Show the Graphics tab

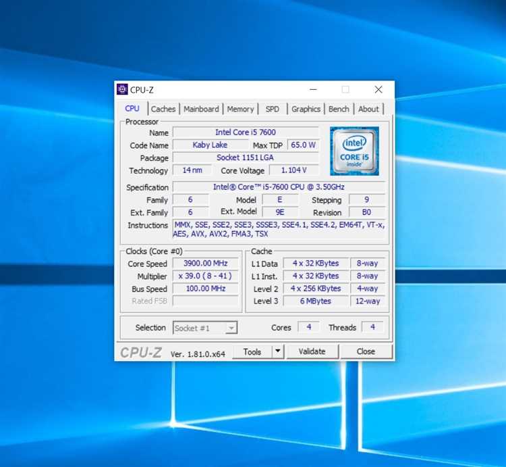(x=306, y=109)
